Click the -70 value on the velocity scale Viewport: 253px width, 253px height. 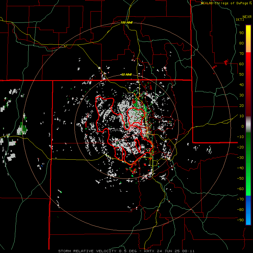click(240, 199)
